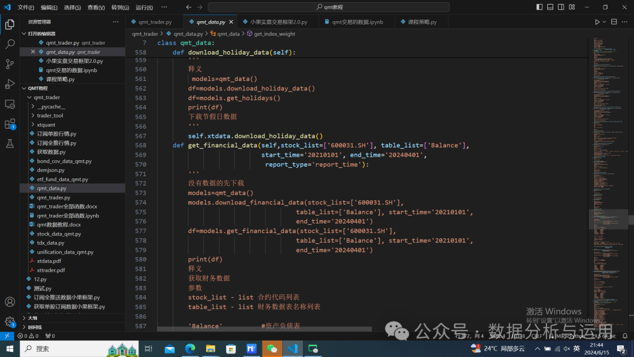This screenshot has height=357, width=634.
Task: Open qmt数据教程.docx file
Action: 59,224
